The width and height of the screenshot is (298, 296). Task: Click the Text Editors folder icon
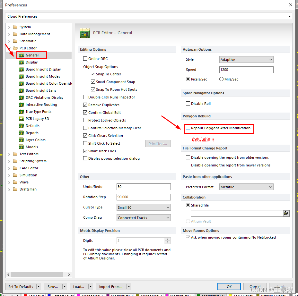pos(15,154)
